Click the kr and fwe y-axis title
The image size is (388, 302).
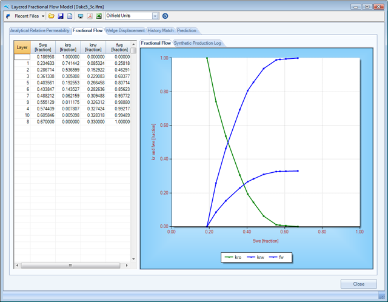point(153,142)
